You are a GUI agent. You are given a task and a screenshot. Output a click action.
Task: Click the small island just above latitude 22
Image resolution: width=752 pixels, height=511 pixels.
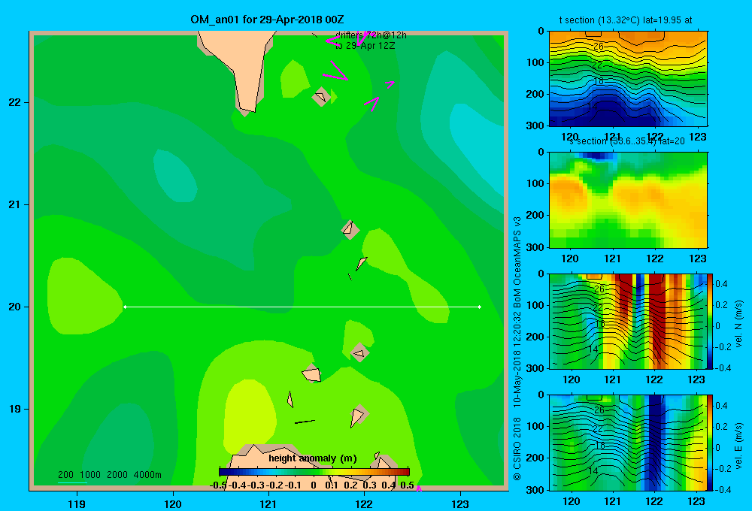tap(321, 97)
